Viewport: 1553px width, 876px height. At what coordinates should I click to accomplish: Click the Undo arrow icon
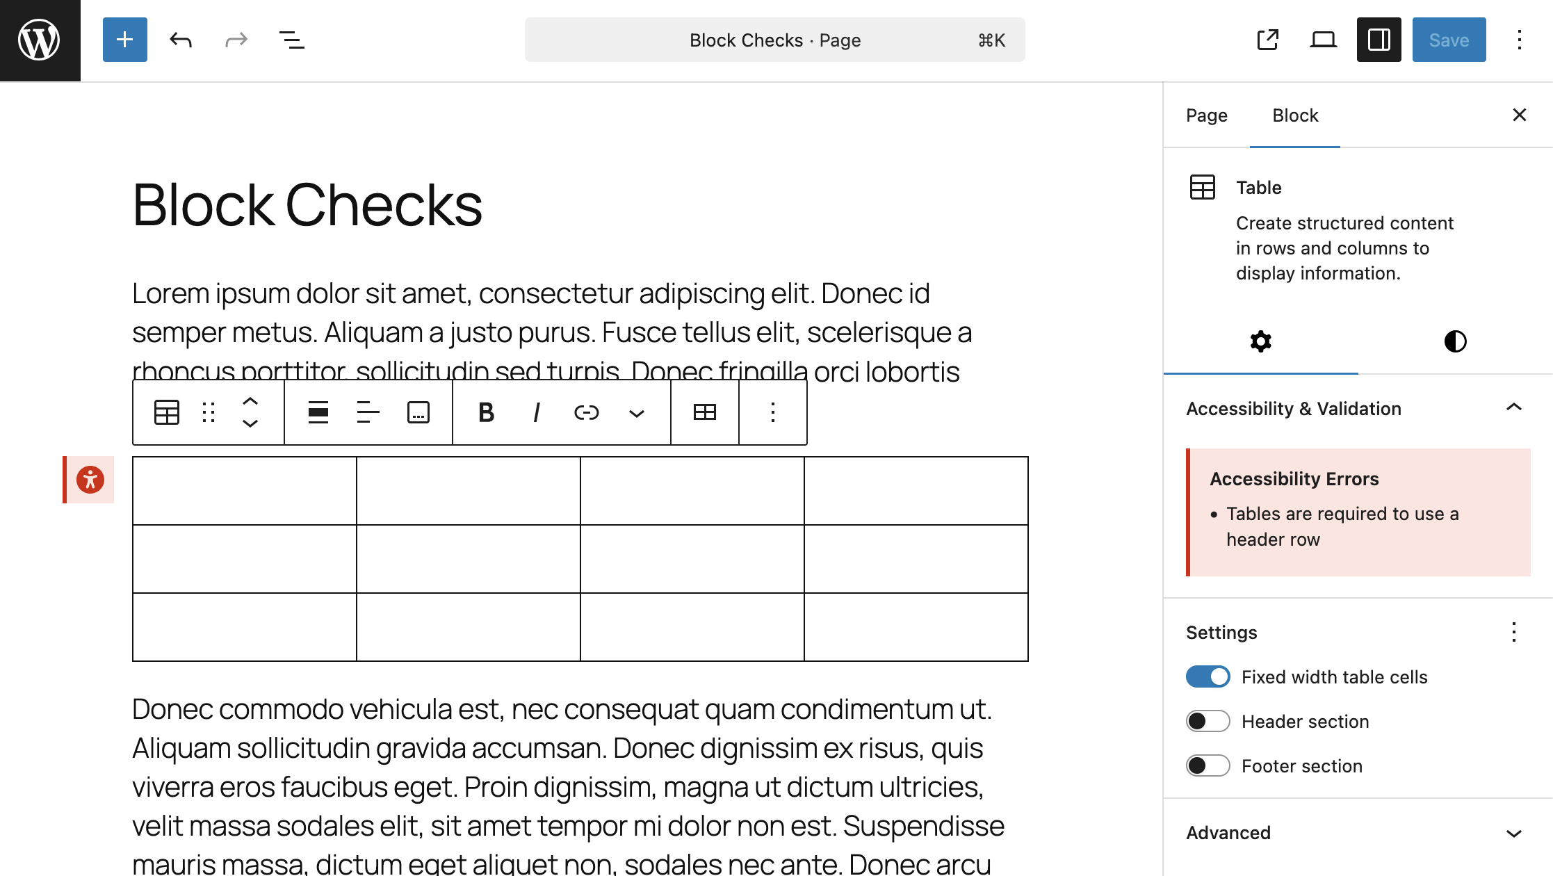click(181, 40)
